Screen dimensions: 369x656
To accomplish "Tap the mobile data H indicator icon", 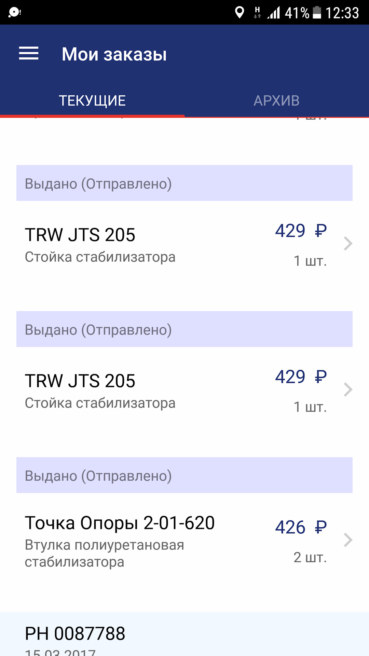I will [257, 13].
